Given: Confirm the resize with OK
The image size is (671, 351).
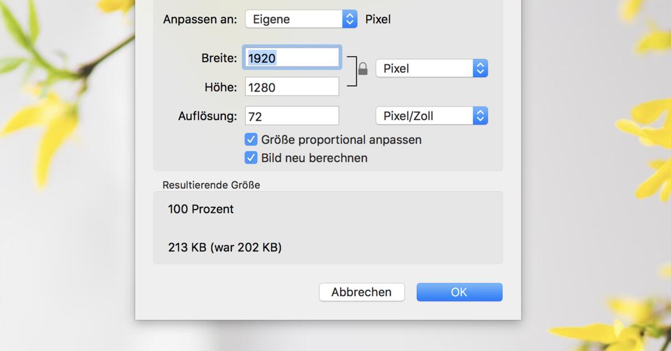Looking at the screenshot, I should tap(459, 292).
